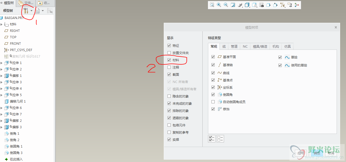Toggle the 实焊 checkbox
Viewport: 346px width, 162px height.
[x=169, y=140]
